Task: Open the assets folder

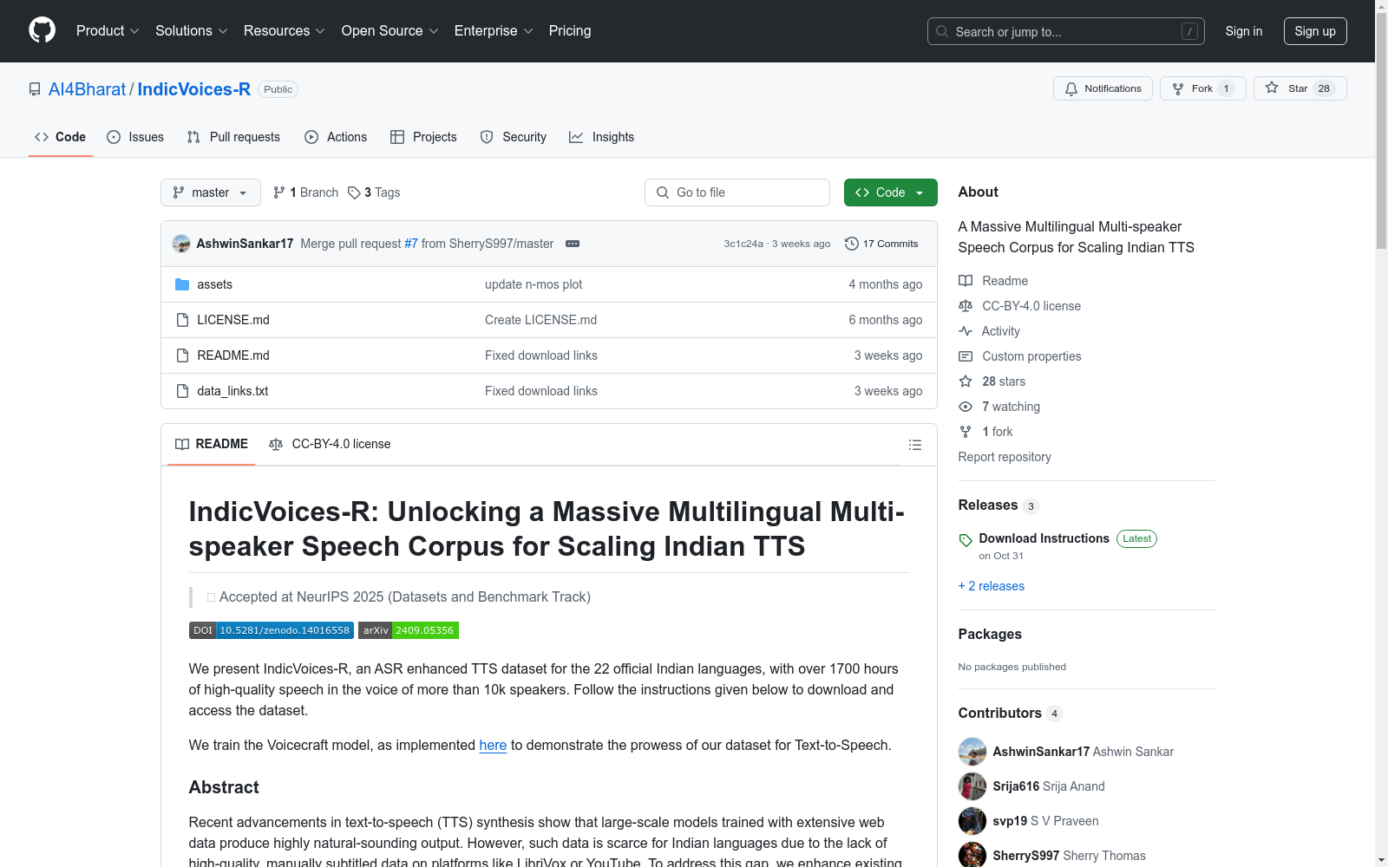Action: click(x=214, y=284)
